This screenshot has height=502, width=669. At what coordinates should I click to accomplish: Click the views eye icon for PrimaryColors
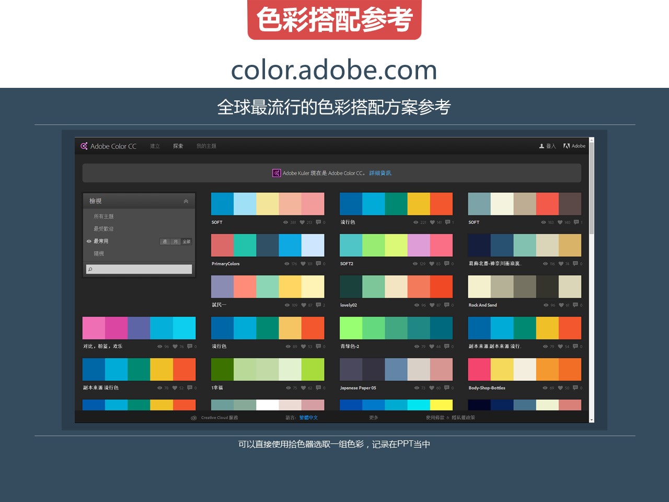(287, 264)
